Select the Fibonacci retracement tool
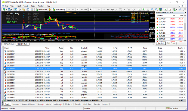 click(x=121, y=10)
